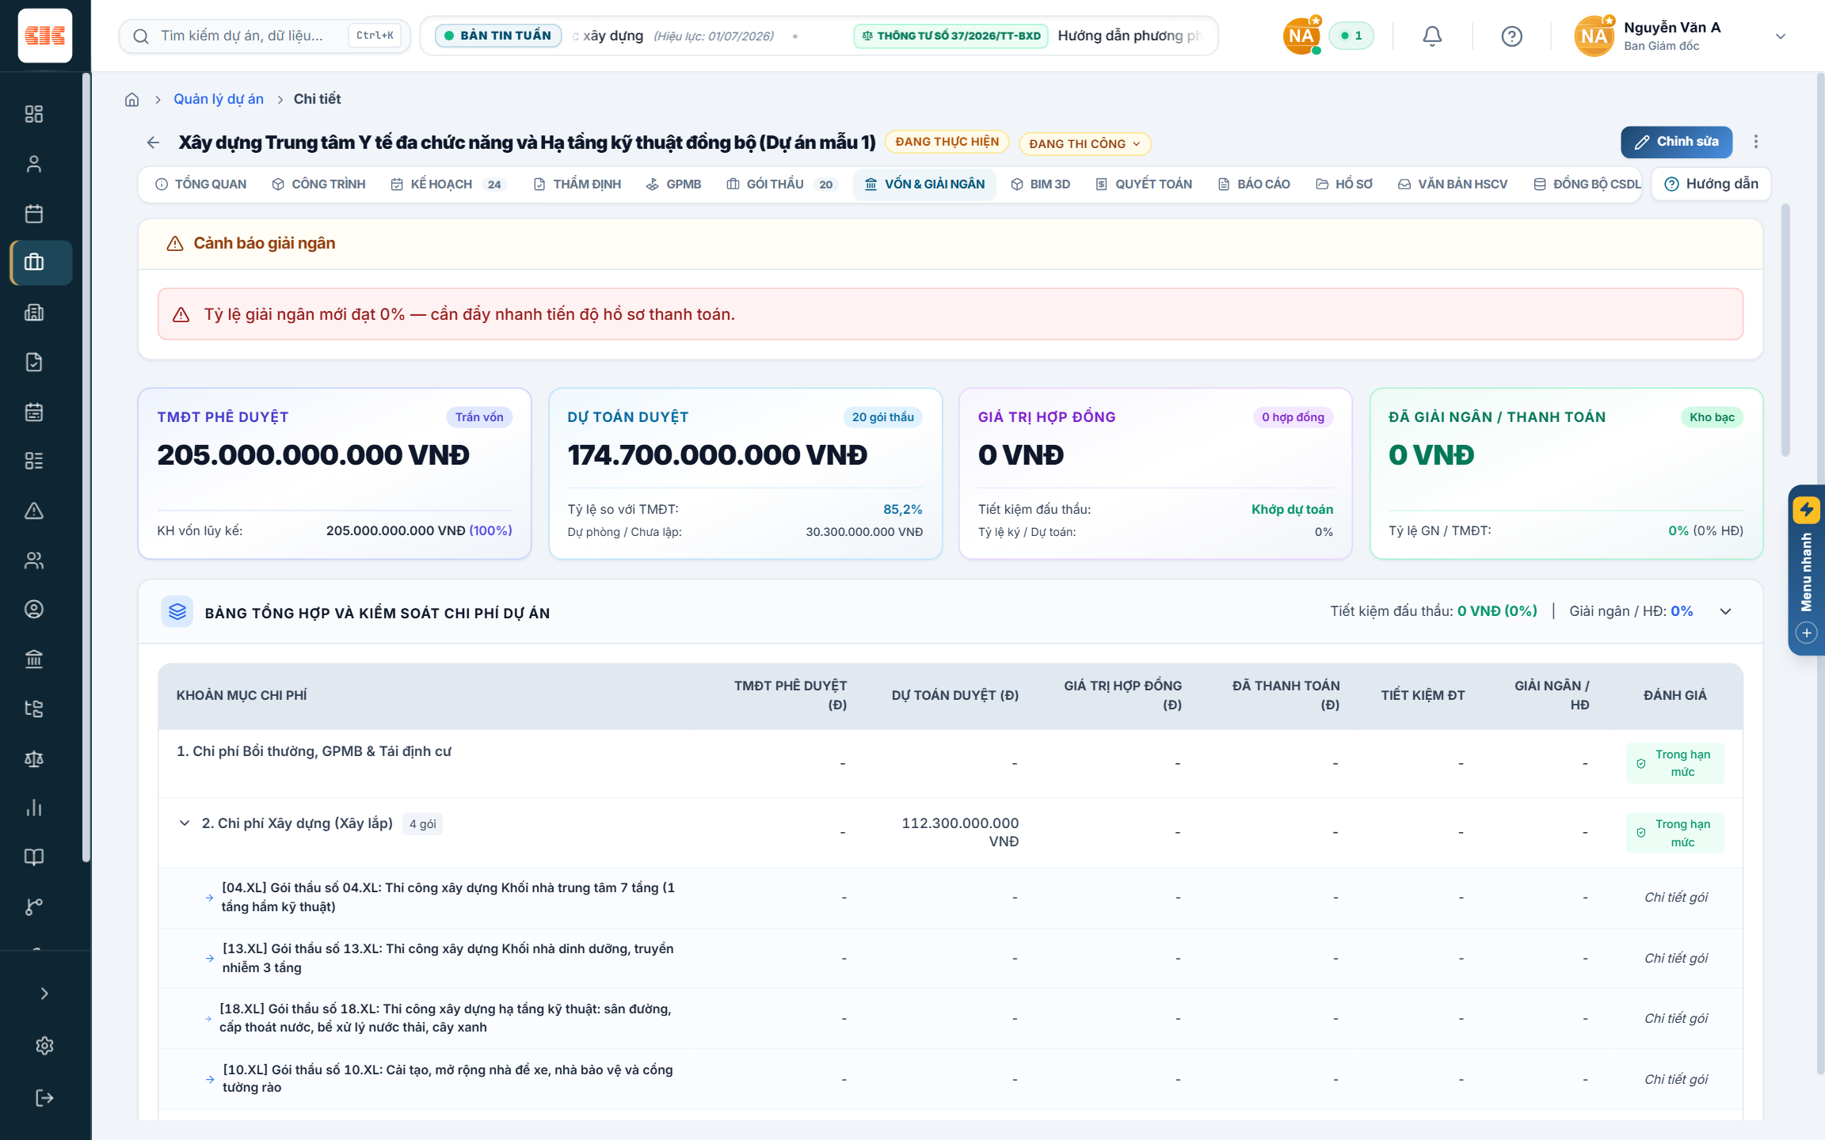Click the lightning Menu nhanh icon
Viewport: 1825px width, 1140px height.
point(1806,509)
